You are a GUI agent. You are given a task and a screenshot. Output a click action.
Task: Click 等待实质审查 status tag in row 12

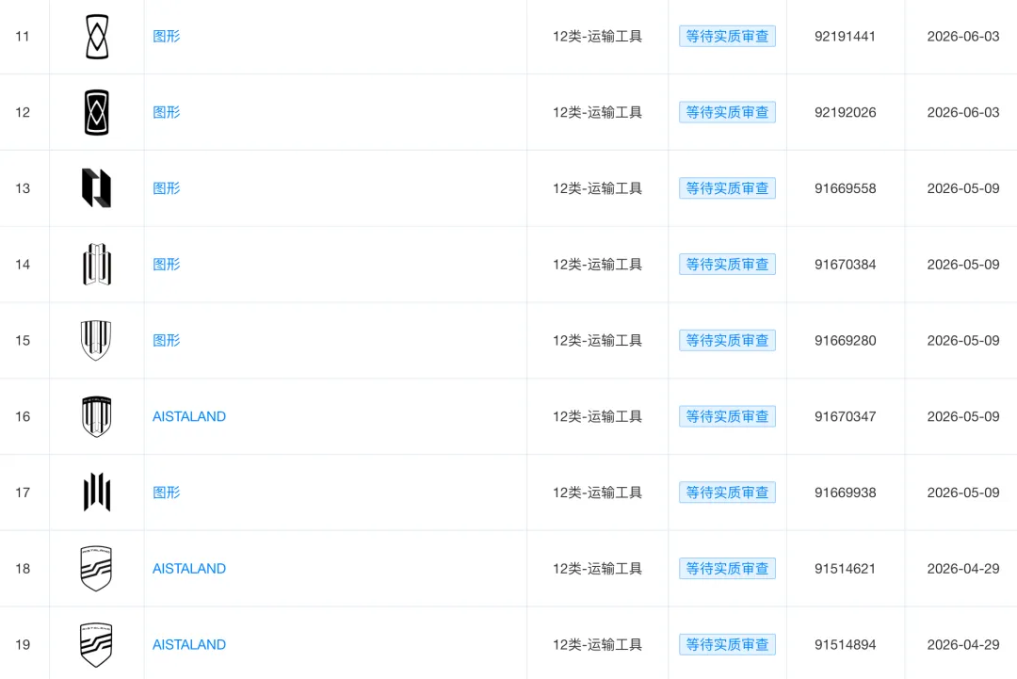(x=727, y=112)
